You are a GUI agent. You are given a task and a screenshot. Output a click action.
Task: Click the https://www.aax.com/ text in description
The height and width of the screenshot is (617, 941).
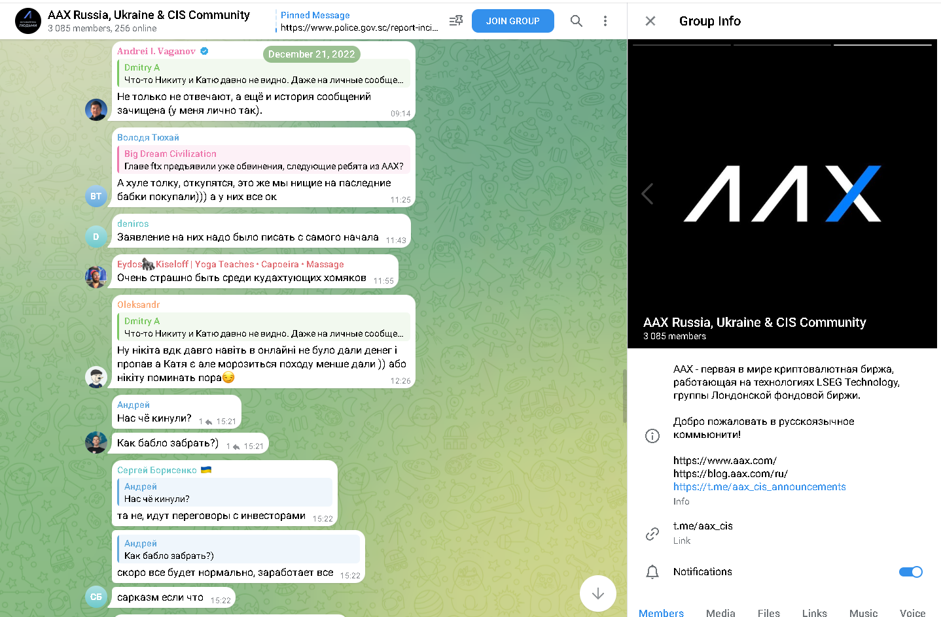pyautogui.click(x=724, y=461)
